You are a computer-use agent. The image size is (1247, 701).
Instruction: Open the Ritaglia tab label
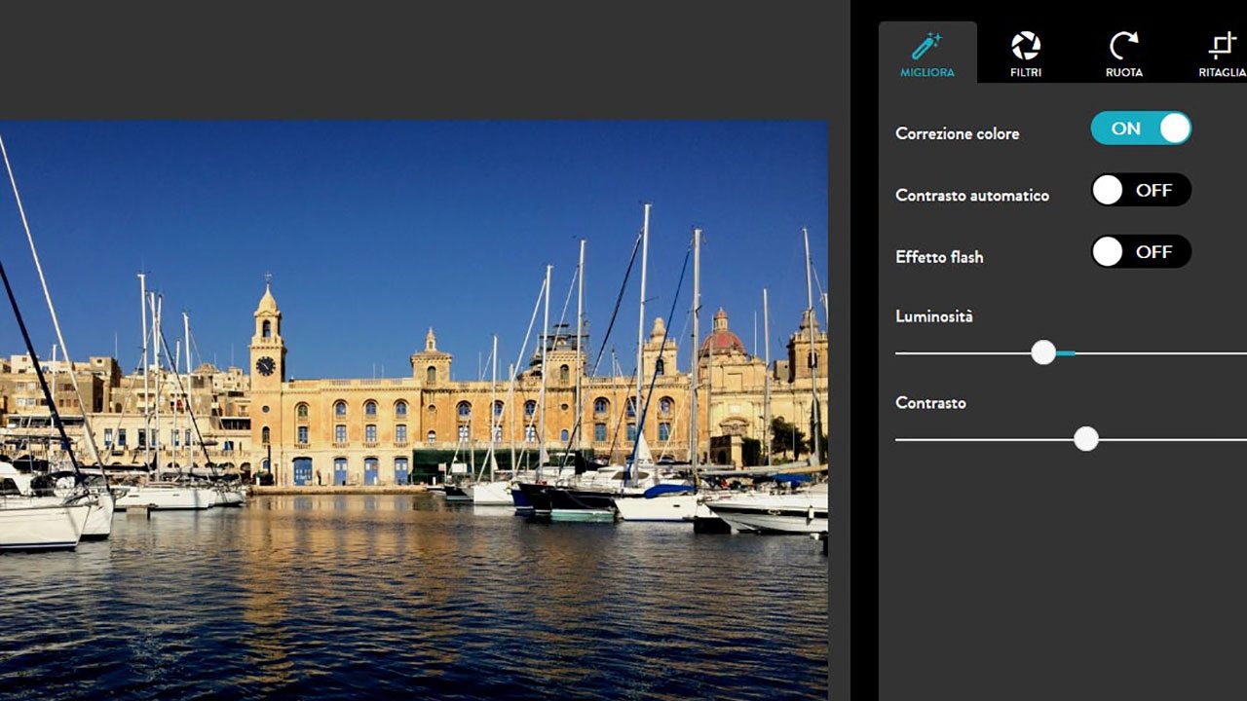tap(1222, 73)
